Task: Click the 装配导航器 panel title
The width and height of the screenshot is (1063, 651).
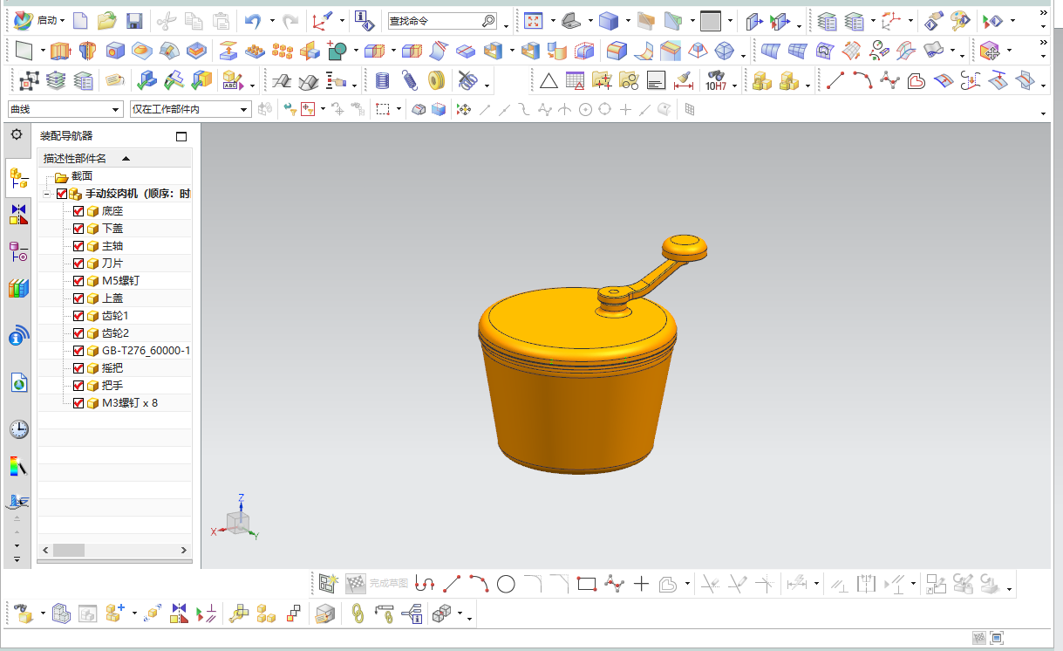Action: (x=66, y=136)
